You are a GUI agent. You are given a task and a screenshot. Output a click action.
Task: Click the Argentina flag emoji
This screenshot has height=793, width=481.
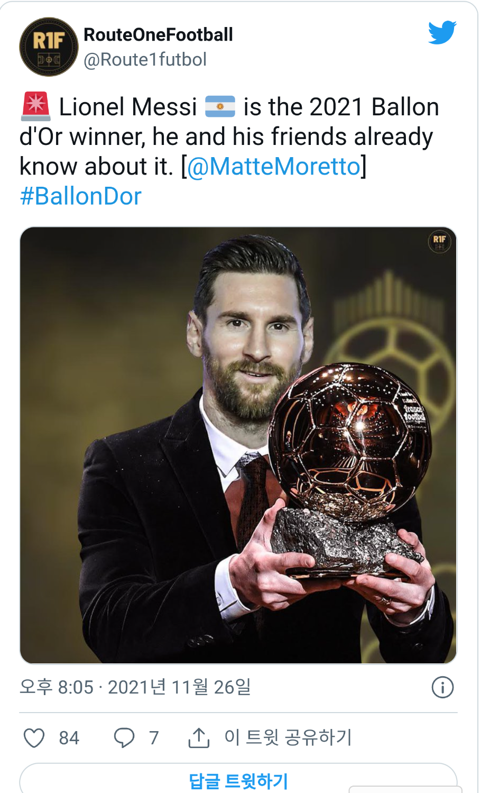click(x=220, y=106)
